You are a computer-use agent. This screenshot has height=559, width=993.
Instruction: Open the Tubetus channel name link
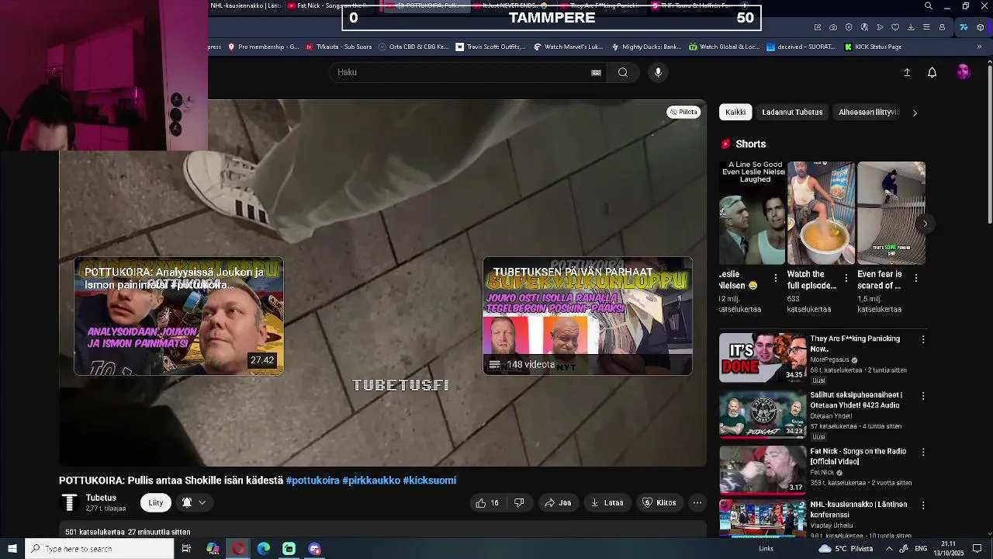101,498
